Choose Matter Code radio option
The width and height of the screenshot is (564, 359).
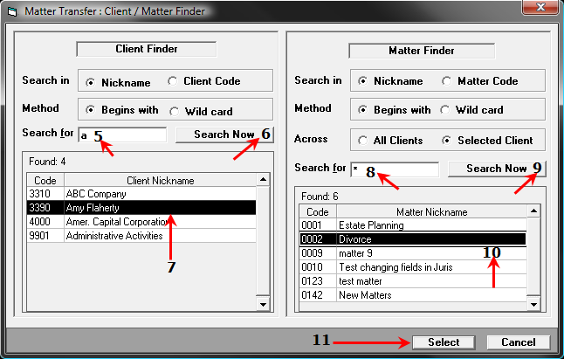click(448, 81)
